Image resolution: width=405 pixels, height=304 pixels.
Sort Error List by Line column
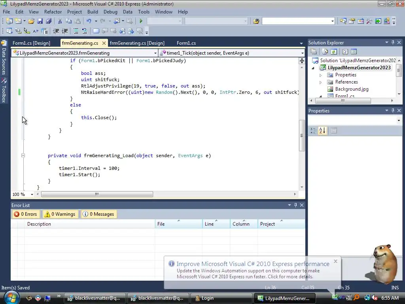coord(216,224)
